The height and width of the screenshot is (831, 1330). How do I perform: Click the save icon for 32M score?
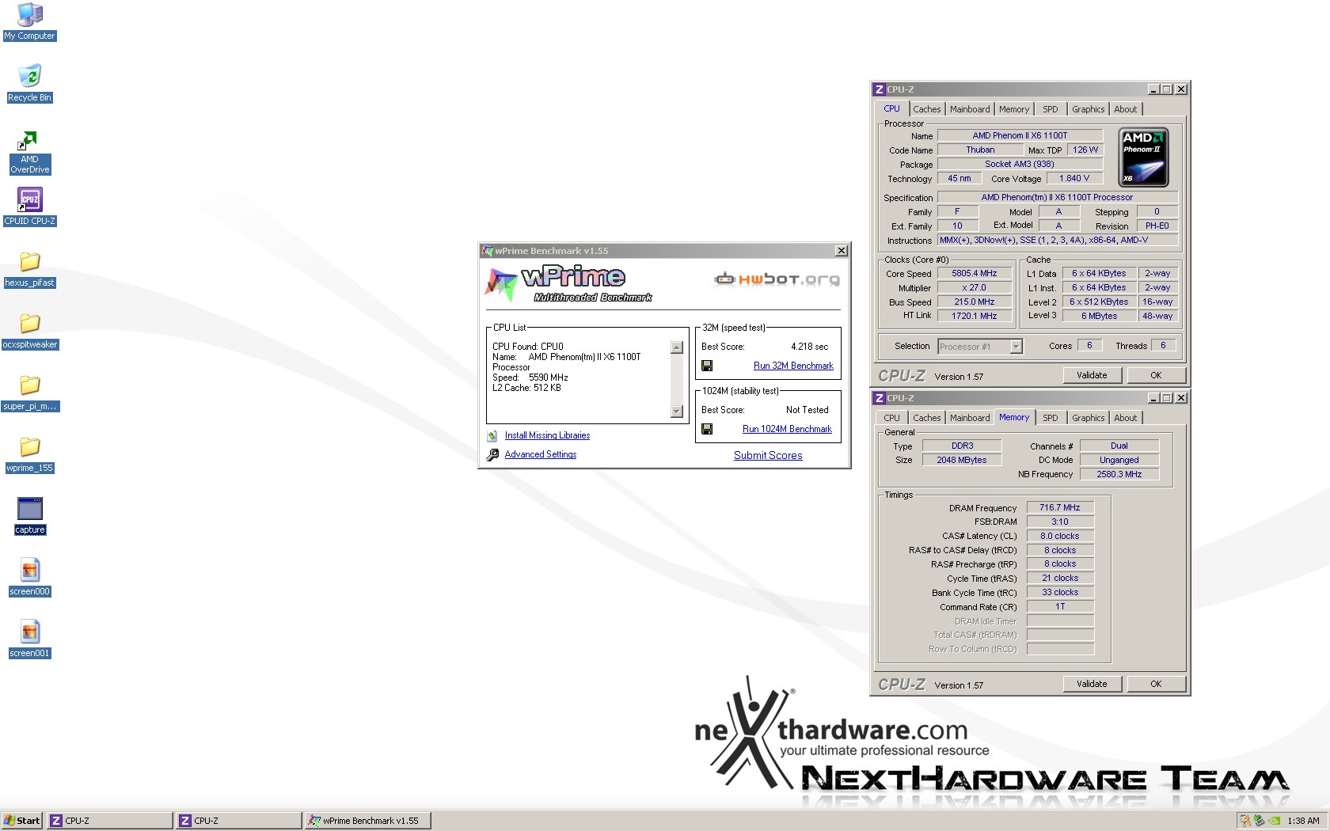(x=707, y=366)
